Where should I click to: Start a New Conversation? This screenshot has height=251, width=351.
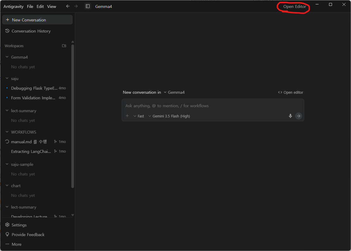(x=37, y=20)
